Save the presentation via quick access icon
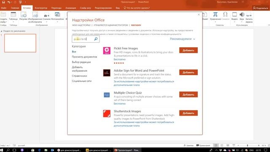The image size is (270, 152). click(x=3, y=2)
